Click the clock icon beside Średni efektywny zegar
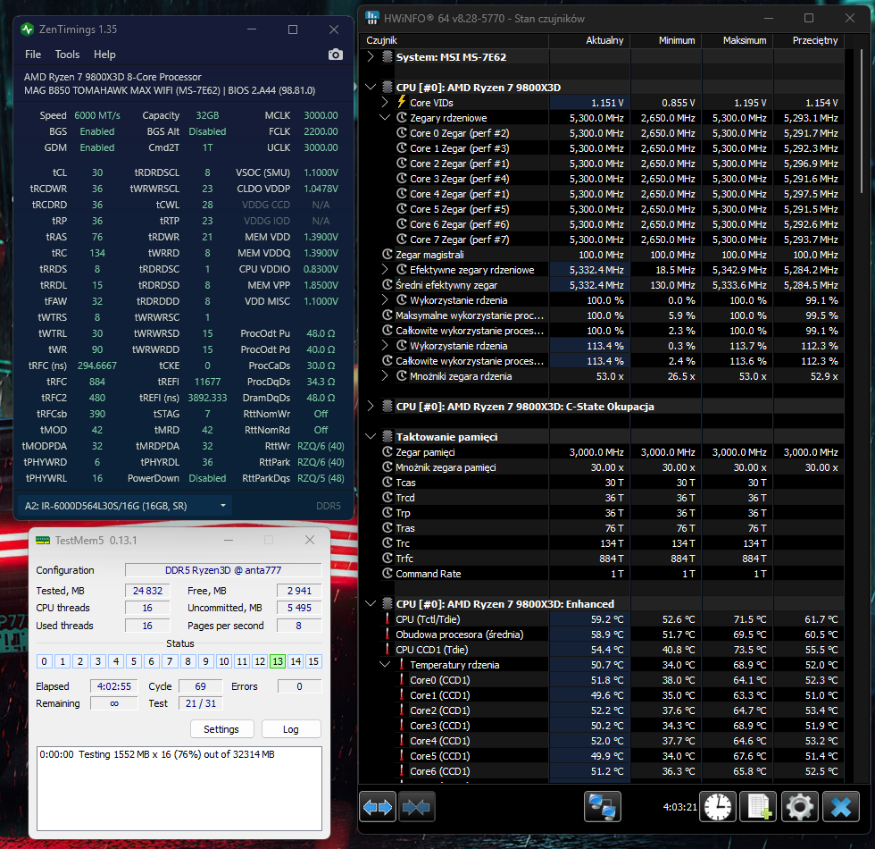Image resolution: width=875 pixels, height=849 pixels. [x=387, y=284]
